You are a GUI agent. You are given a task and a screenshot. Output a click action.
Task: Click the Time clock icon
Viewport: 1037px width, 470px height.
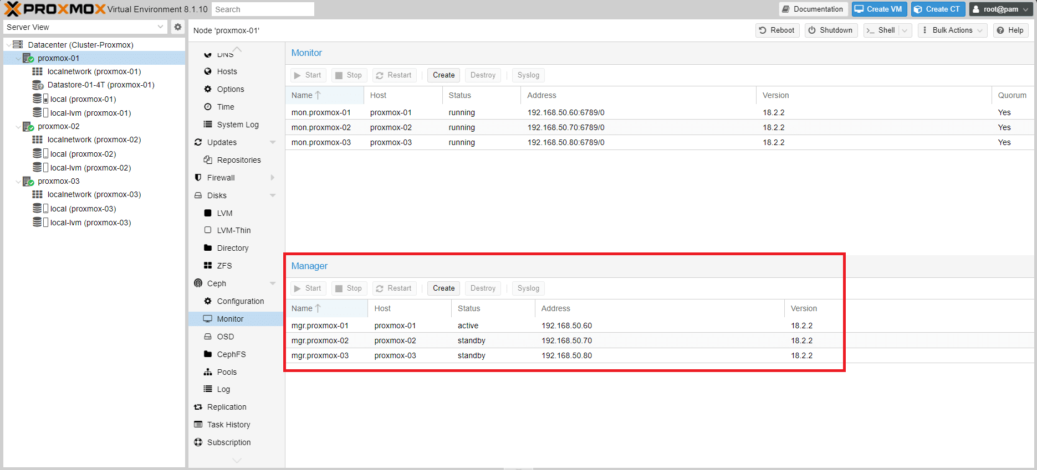[x=208, y=107]
